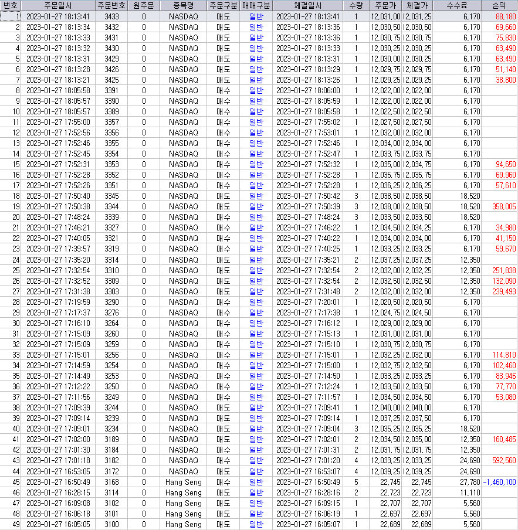Click profit value 114,810
Screen dimensions: 518x530
[504, 355]
